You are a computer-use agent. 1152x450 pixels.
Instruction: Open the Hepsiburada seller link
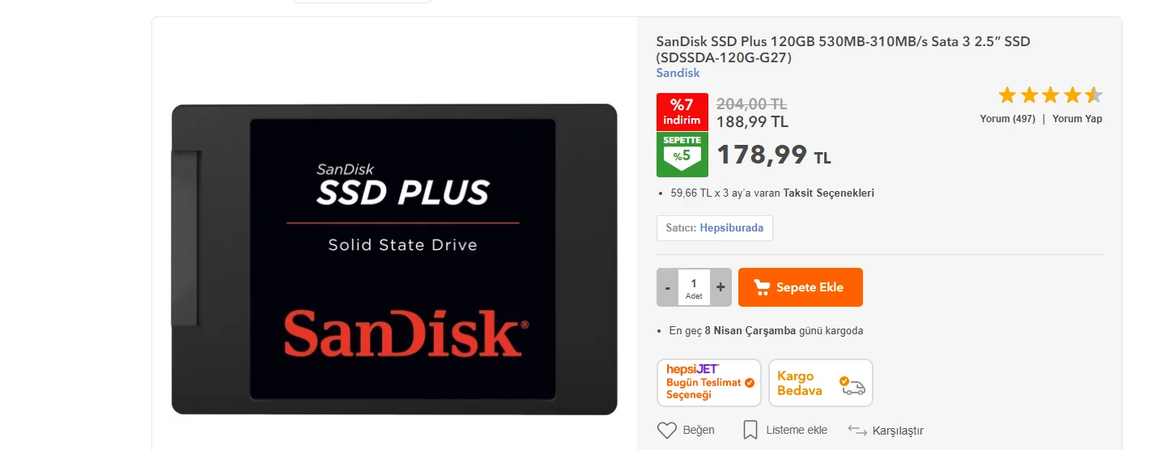[731, 228]
